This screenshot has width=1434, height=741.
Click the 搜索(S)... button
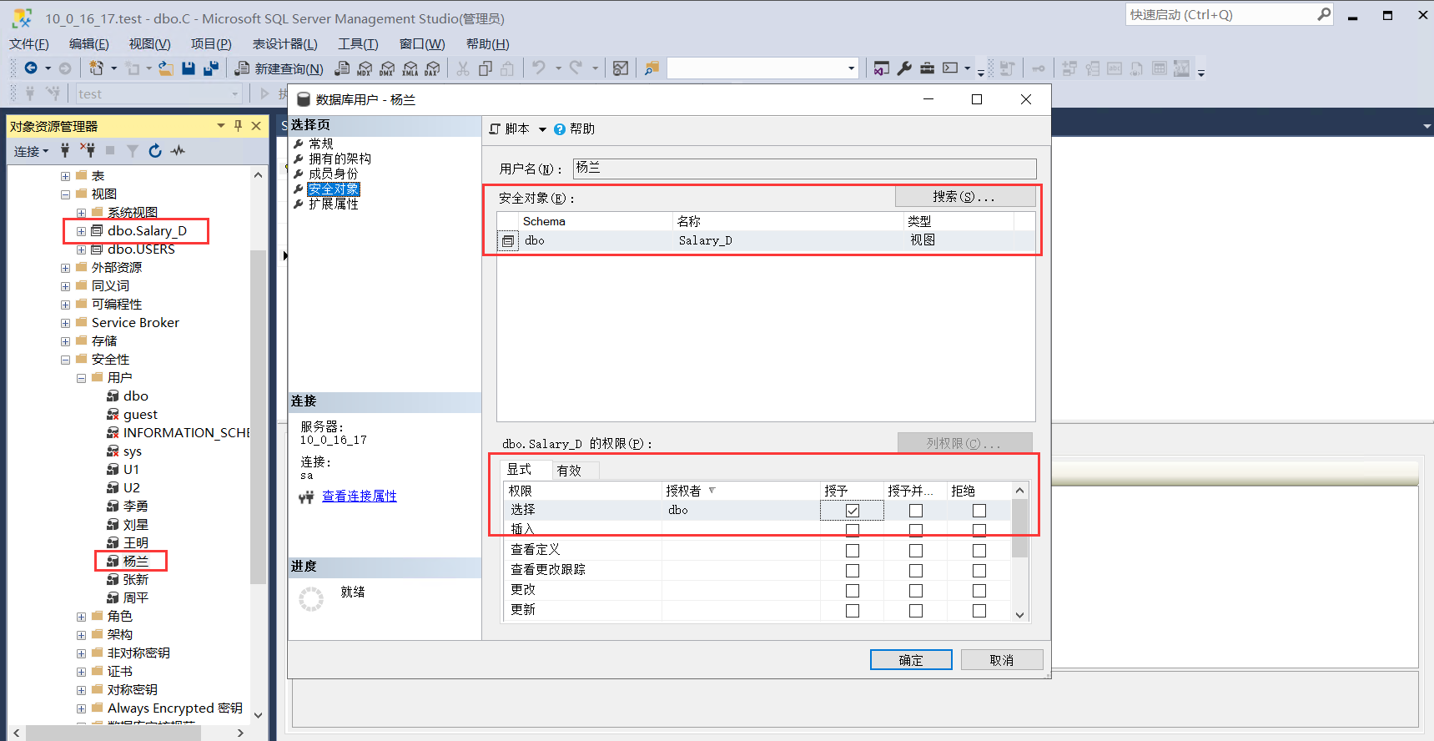click(965, 197)
